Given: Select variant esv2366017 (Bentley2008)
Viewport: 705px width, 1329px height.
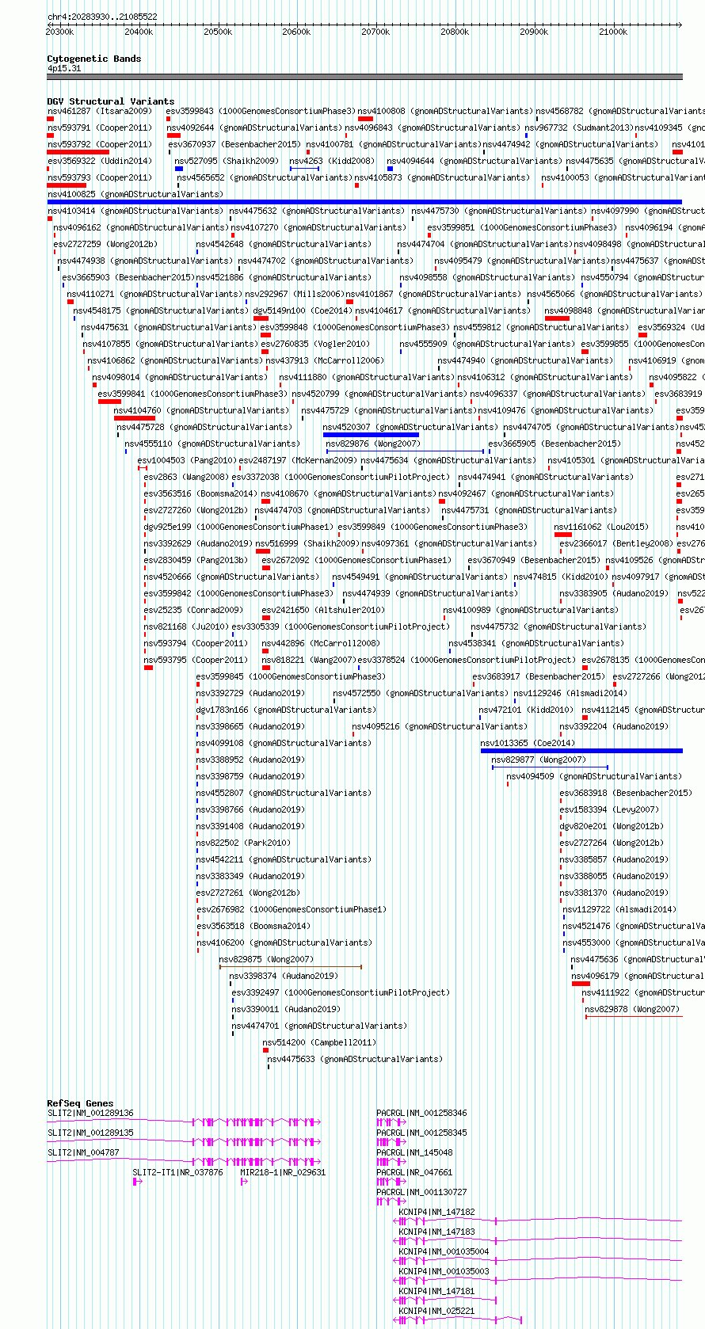Looking at the screenshot, I should (616, 543).
